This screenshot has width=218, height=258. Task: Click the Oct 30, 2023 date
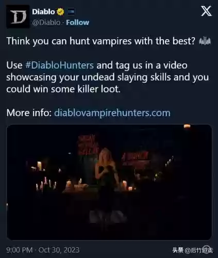[x=59, y=250]
